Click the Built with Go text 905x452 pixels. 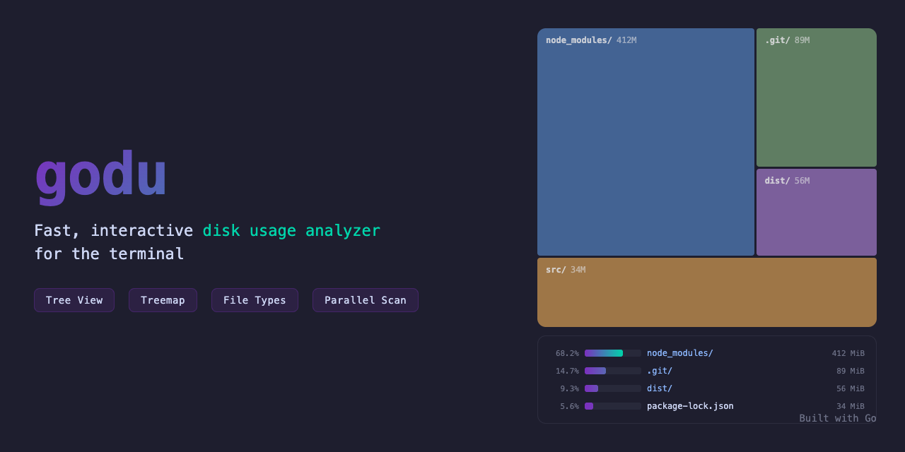click(x=838, y=418)
